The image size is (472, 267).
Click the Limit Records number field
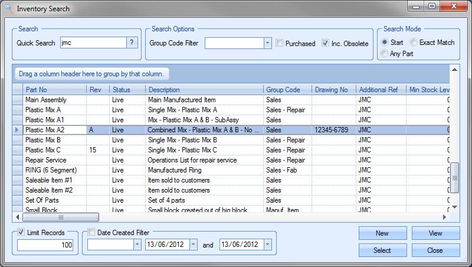(45, 245)
